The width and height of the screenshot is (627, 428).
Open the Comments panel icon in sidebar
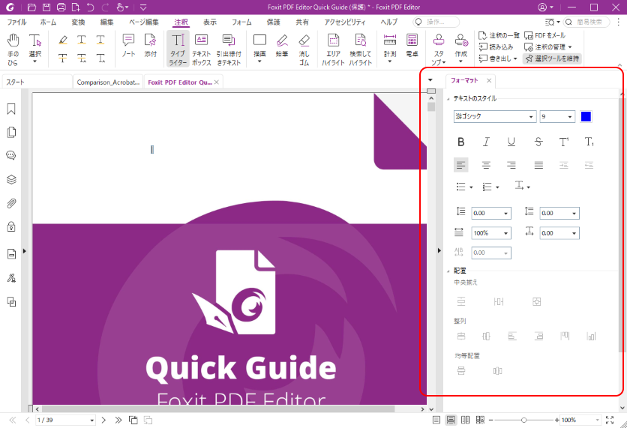pos(11,155)
